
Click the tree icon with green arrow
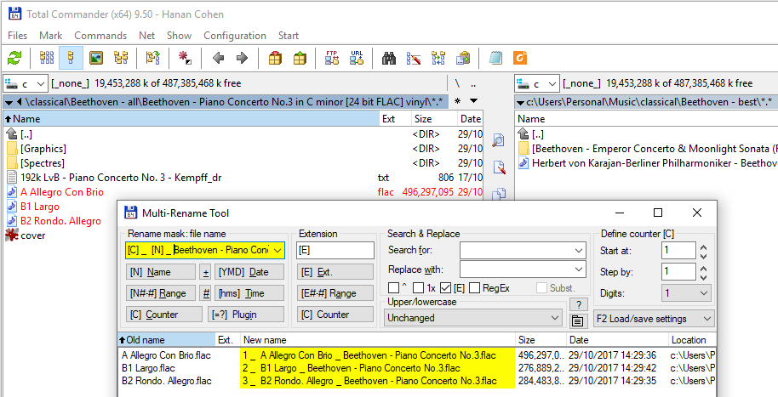click(x=153, y=58)
